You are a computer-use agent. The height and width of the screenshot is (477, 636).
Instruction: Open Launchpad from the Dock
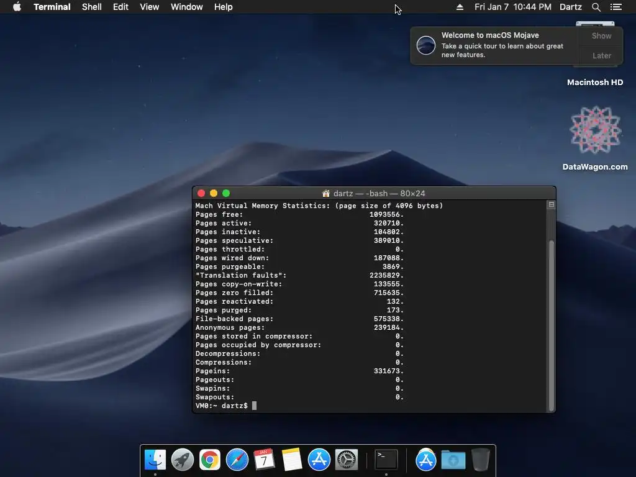(x=183, y=460)
